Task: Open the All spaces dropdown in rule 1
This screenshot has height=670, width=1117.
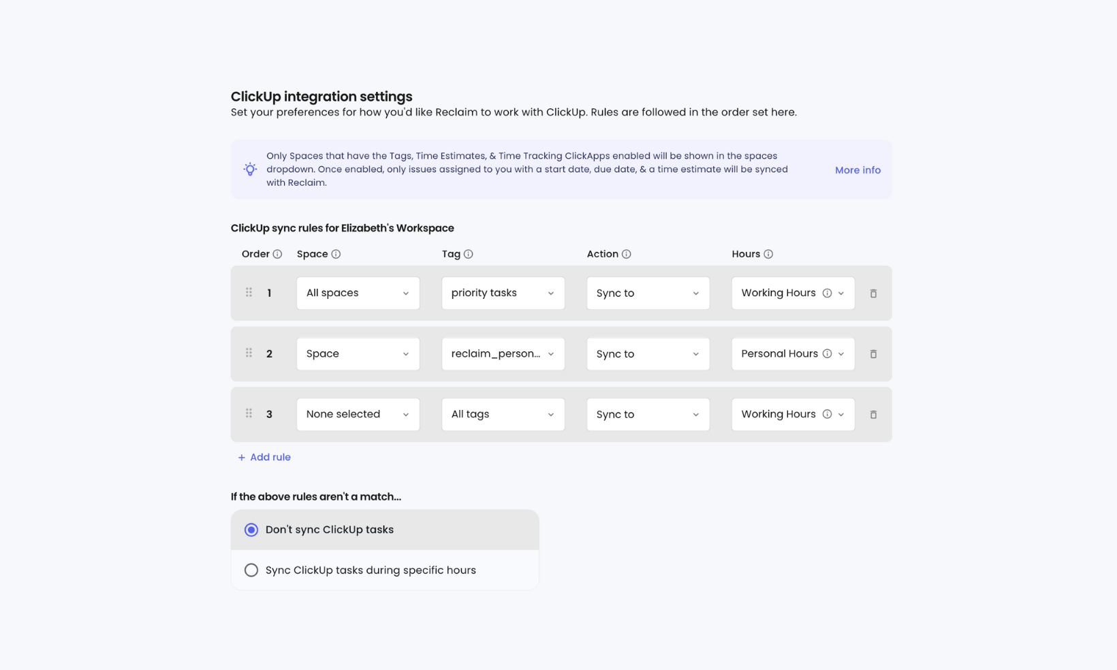Action: click(358, 293)
